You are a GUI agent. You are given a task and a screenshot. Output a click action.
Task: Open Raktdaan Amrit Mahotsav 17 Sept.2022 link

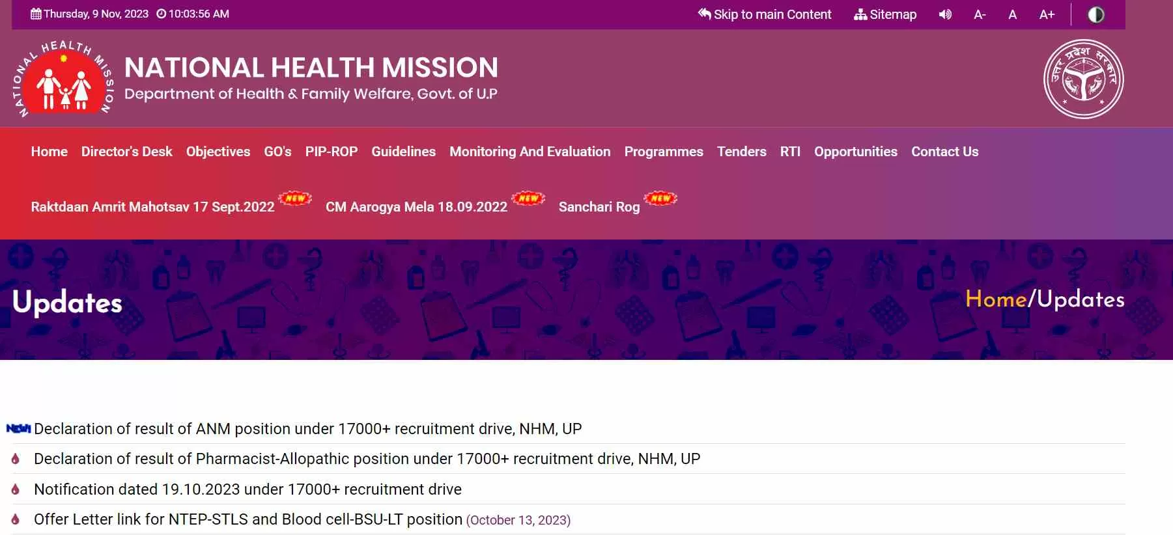coord(153,207)
